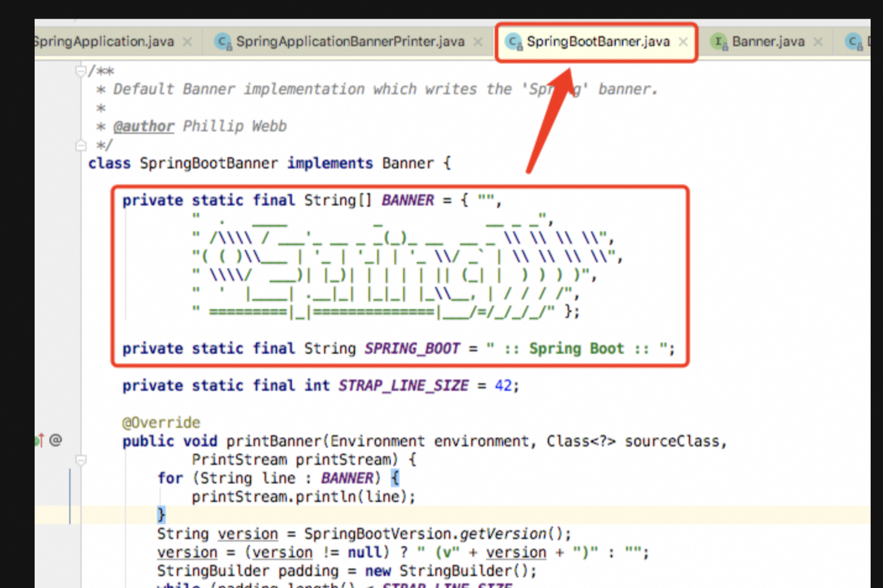Click the @Override annotation
Viewport: 883px width, 588px height.
tap(161, 422)
